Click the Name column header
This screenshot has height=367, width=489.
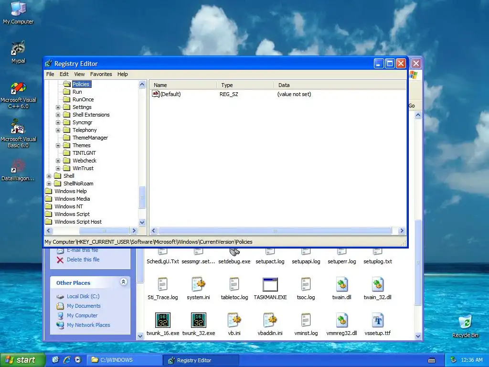point(183,85)
